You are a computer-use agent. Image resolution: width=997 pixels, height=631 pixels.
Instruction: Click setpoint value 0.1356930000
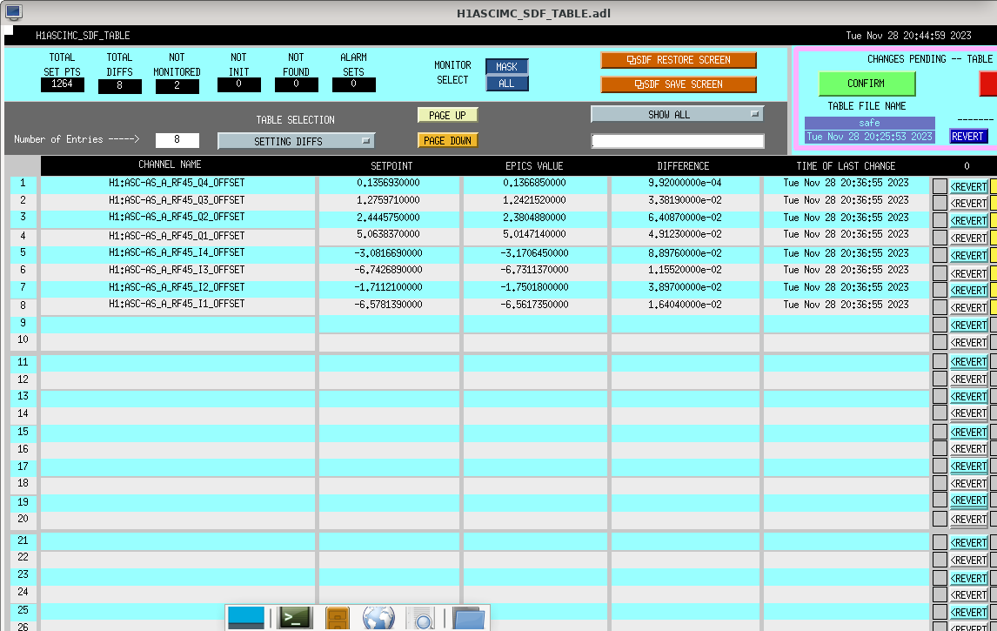[x=389, y=183]
